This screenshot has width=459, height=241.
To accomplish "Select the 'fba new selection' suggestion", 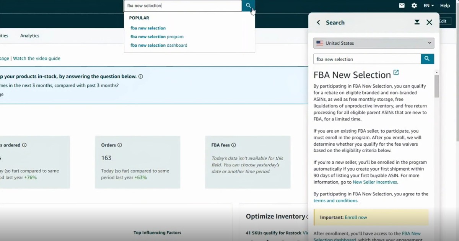I will pyautogui.click(x=148, y=28).
